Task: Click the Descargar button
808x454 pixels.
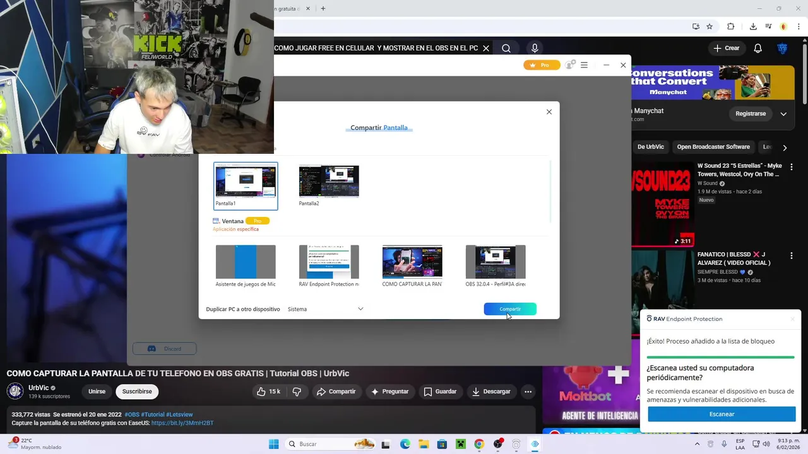Action: [x=491, y=392]
